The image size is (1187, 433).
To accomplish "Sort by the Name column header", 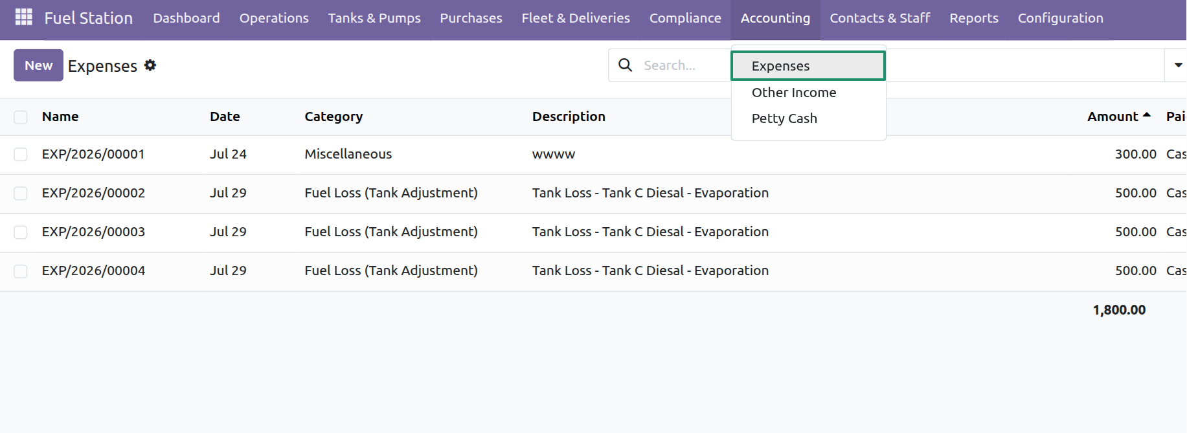I will coord(60,117).
